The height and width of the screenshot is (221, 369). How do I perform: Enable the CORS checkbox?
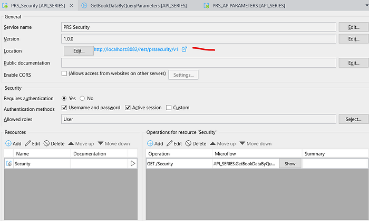64,73
